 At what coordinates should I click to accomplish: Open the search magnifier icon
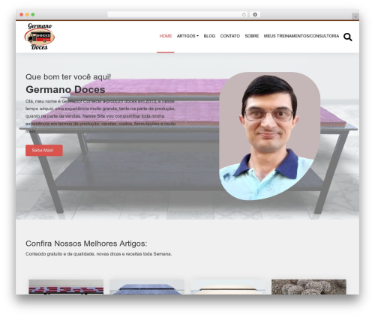click(x=347, y=37)
